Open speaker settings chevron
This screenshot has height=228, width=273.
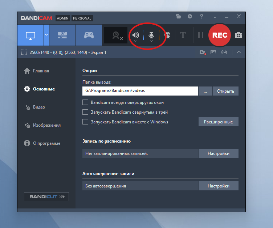tap(136, 41)
